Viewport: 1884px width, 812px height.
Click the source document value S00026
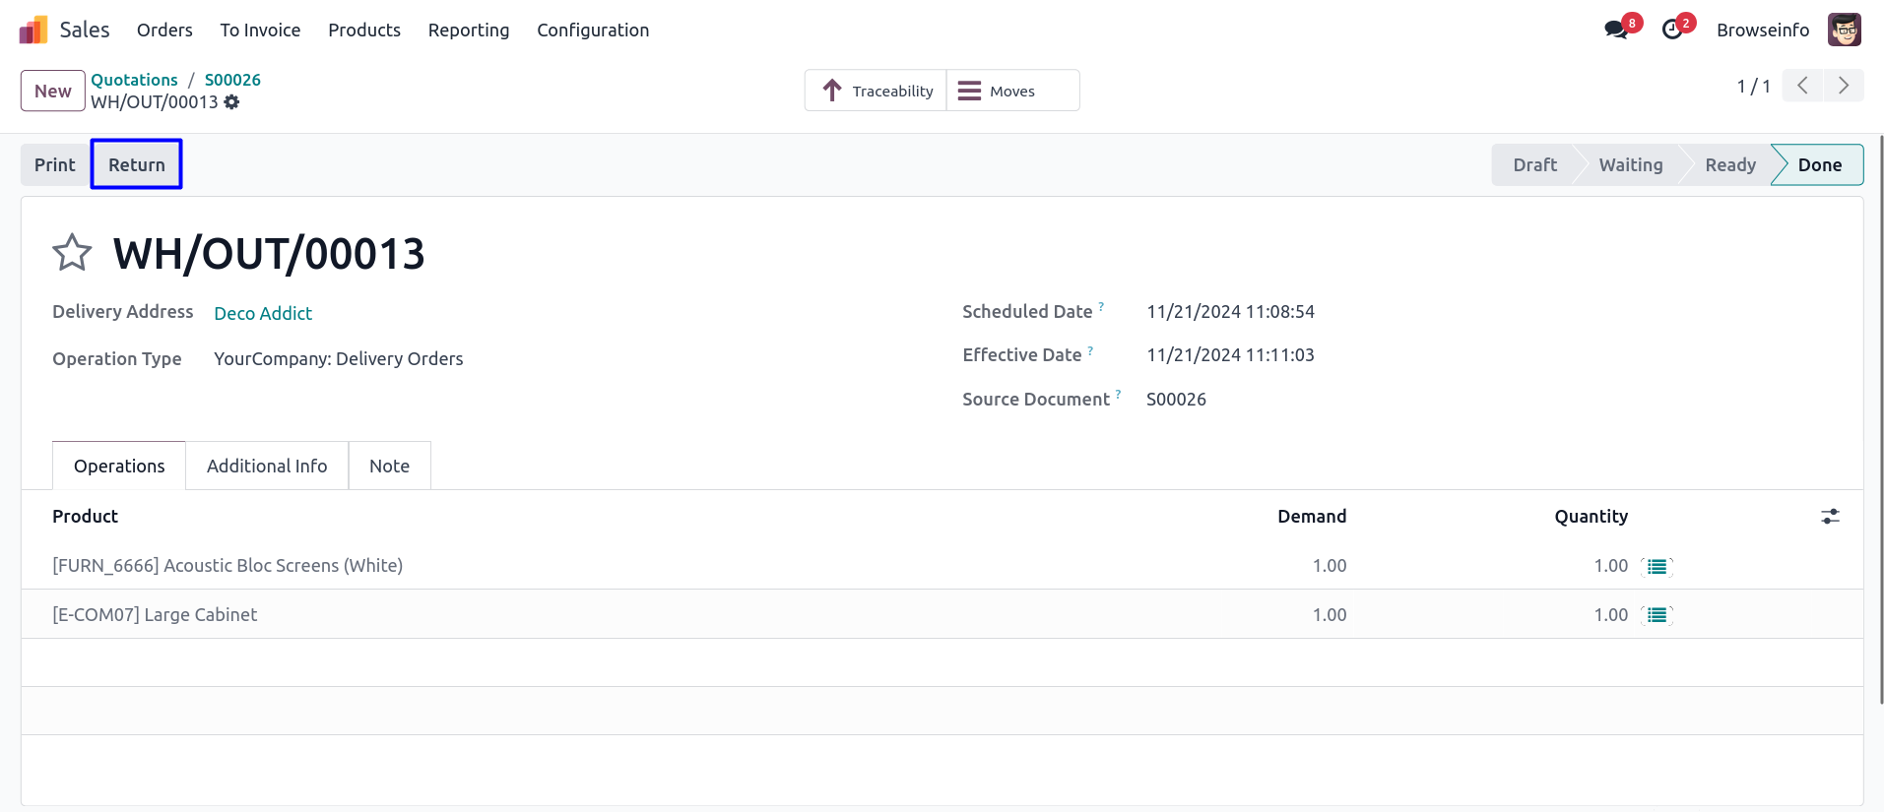[1176, 400]
